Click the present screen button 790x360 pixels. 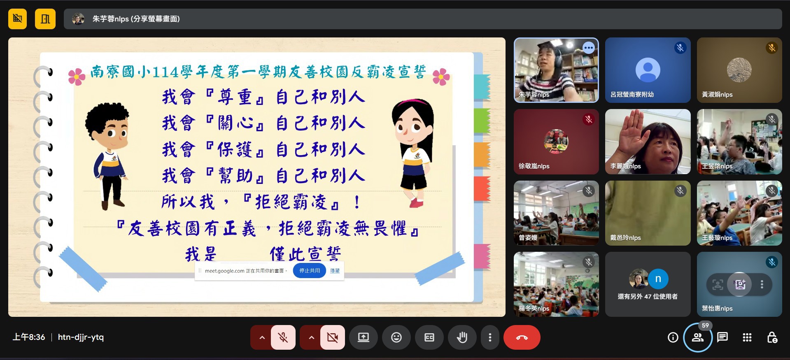[x=363, y=337]
